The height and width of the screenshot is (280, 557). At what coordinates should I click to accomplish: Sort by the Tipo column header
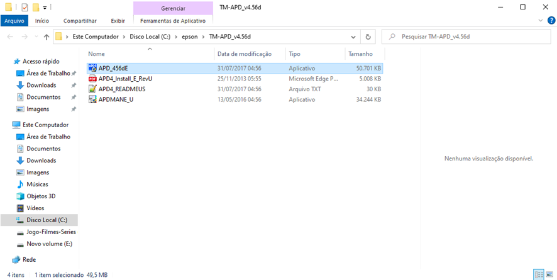point(294,54)
